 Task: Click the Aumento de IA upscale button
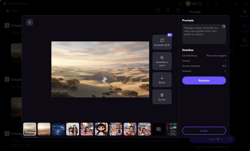point(162,42)
